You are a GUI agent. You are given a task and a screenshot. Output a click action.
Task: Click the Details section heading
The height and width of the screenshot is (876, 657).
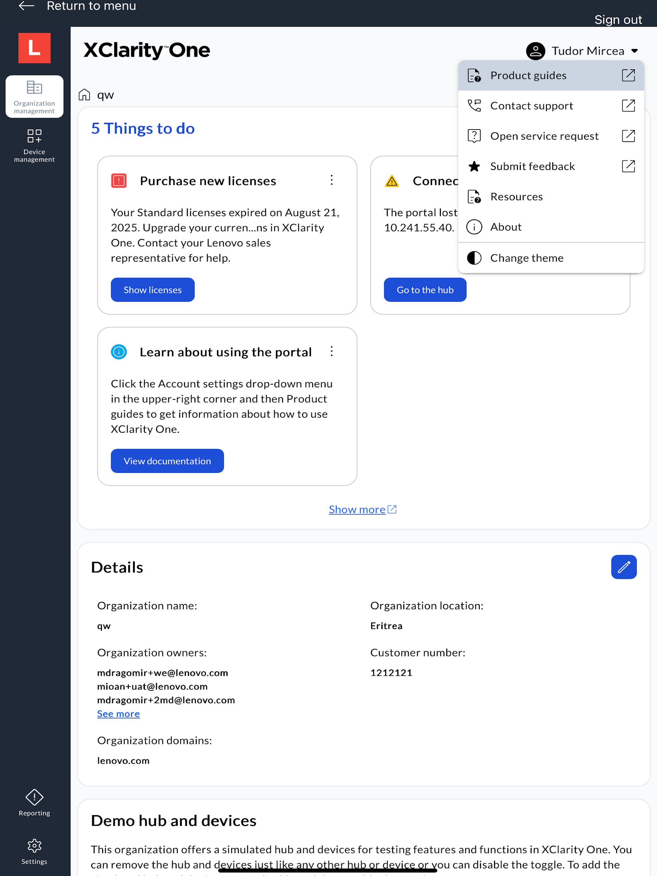(x=117, y=567)
